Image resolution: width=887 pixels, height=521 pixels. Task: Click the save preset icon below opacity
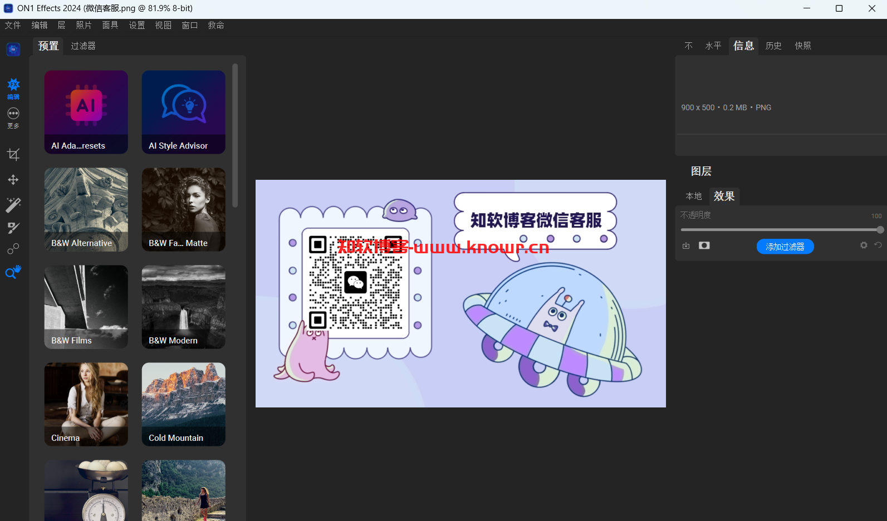point(686,245)
